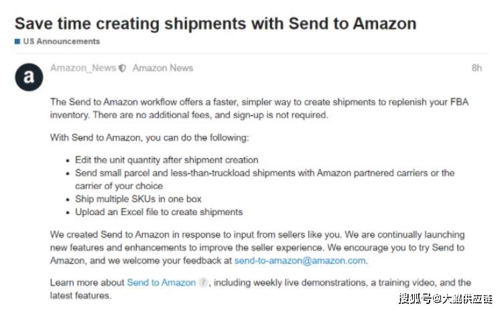Click the weekly live demonstrations sentence

[x=261, y=289]
